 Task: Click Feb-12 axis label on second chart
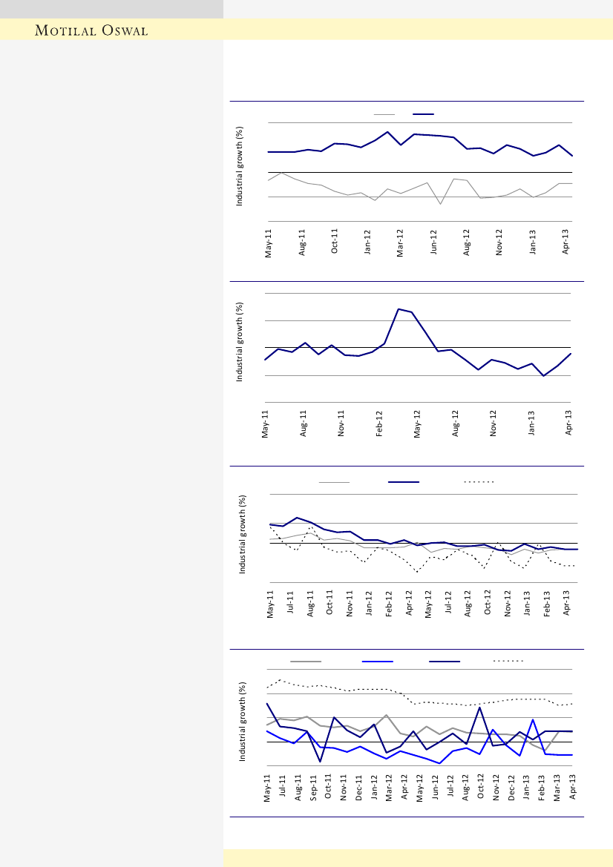point(379,423)
